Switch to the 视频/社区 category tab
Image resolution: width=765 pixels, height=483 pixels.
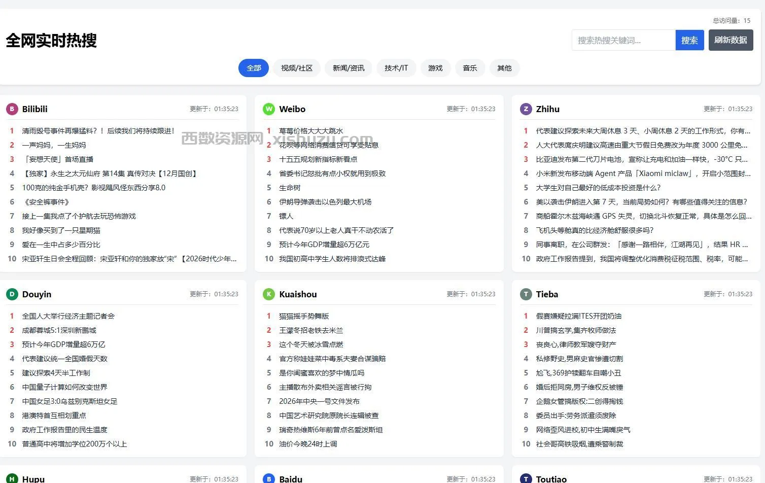tap(296, 67)
